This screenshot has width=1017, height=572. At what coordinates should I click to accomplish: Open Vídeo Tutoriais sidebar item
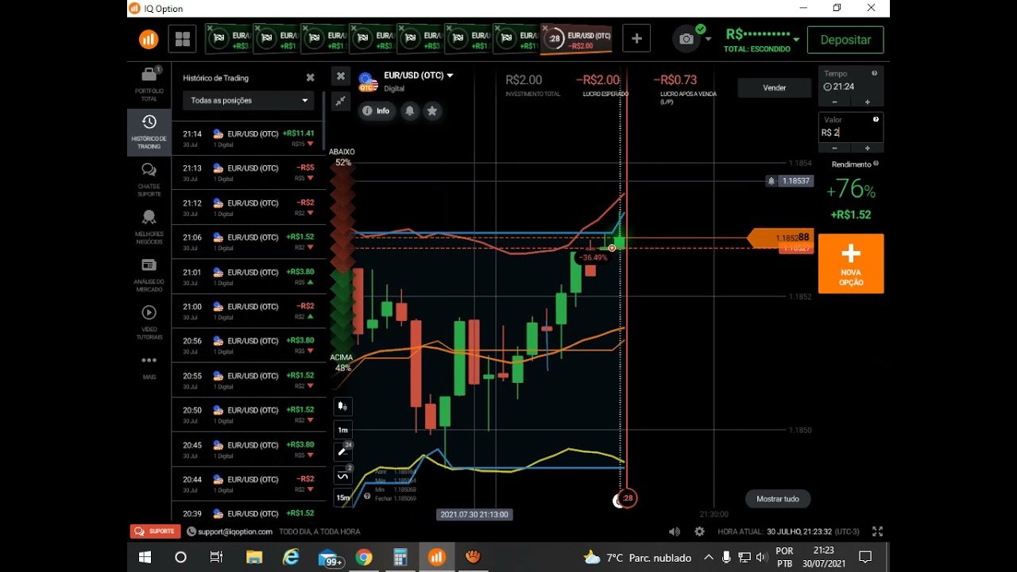(149, 323)
